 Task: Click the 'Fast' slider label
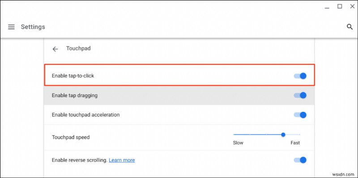[295, 143]
